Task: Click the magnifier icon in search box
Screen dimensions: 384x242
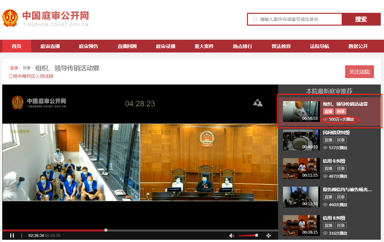Action: click(255, 19)
